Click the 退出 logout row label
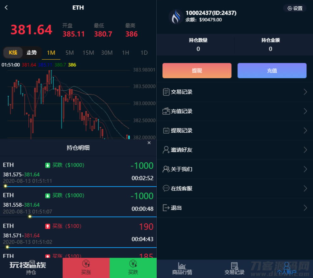313x278 pixels. [176, 208]
